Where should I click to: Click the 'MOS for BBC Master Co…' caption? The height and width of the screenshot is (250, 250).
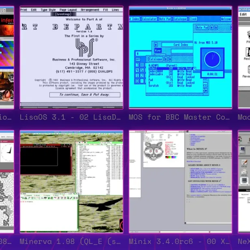point(179,117)
